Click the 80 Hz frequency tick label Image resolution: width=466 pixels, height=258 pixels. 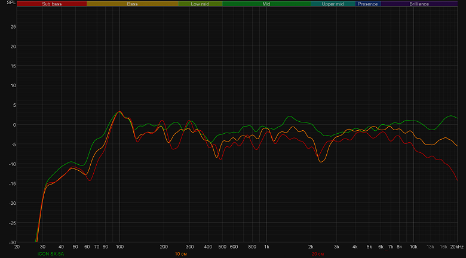pyautogui.click(x=105, y=247)
